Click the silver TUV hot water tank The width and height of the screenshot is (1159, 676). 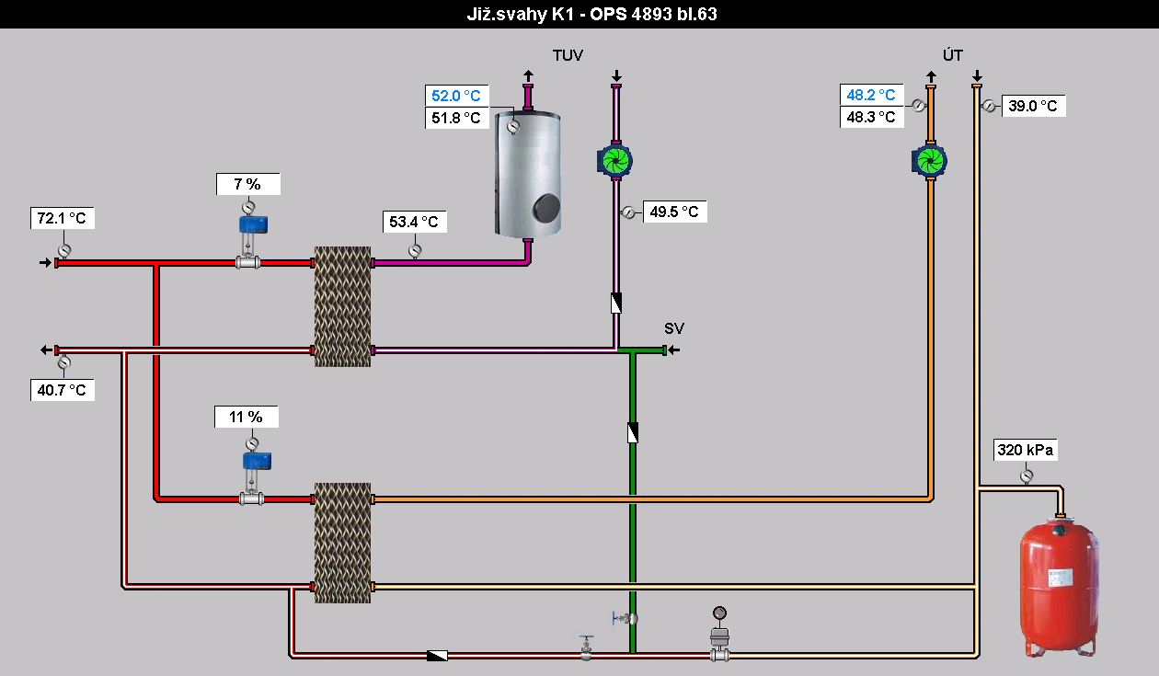(x=528, y=173)
